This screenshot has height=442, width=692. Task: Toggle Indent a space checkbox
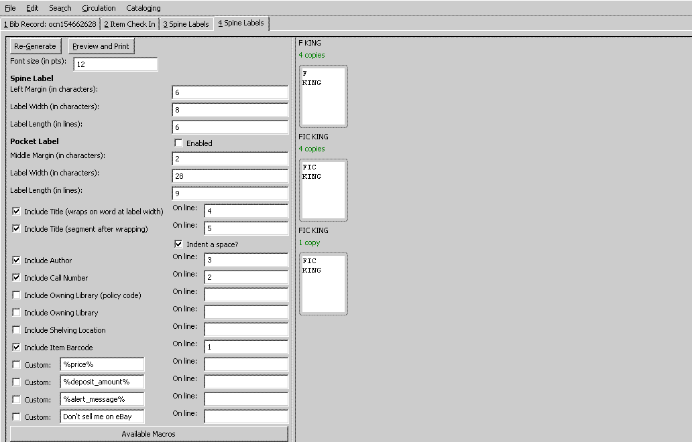[178, 244]
